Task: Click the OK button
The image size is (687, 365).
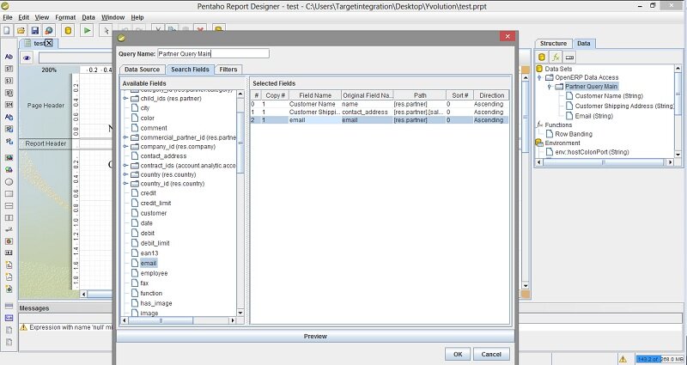Action: 458,354
